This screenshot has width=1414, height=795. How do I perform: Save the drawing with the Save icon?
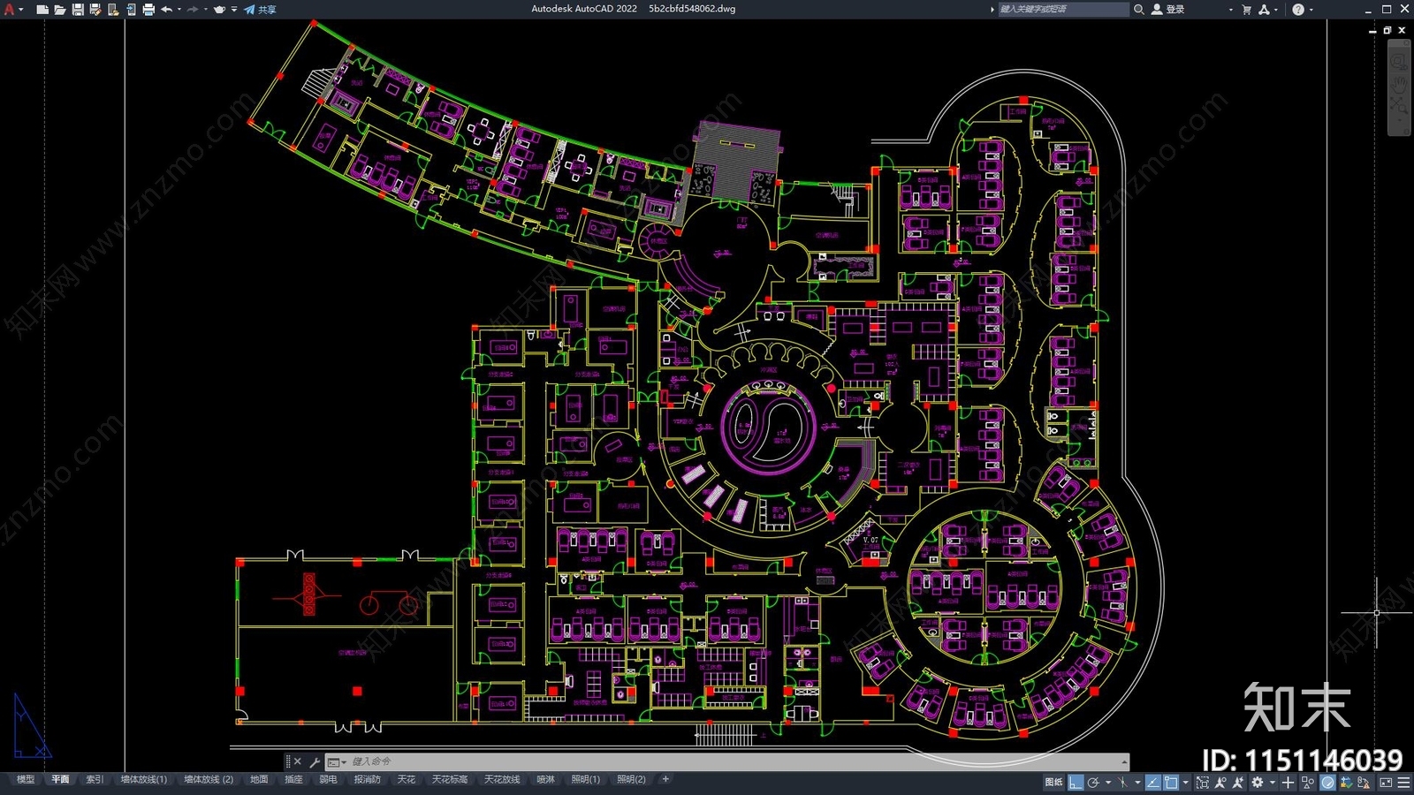pyautogui.click(x=77, y=9)
